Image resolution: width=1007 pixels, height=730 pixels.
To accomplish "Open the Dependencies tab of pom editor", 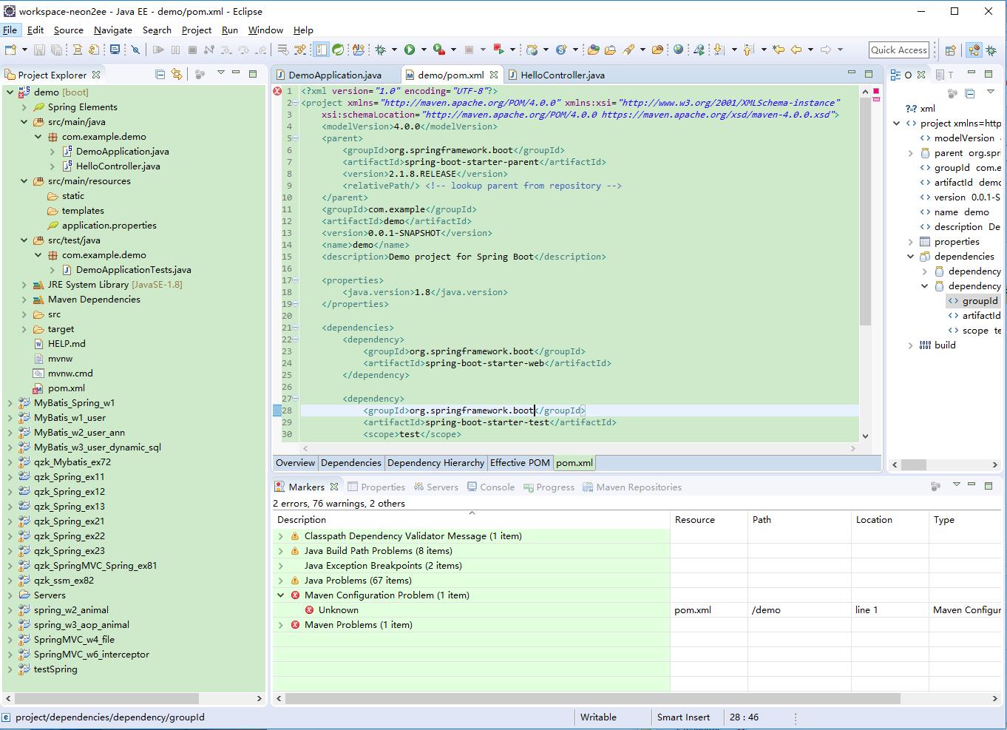I will [x=351, y=463].
